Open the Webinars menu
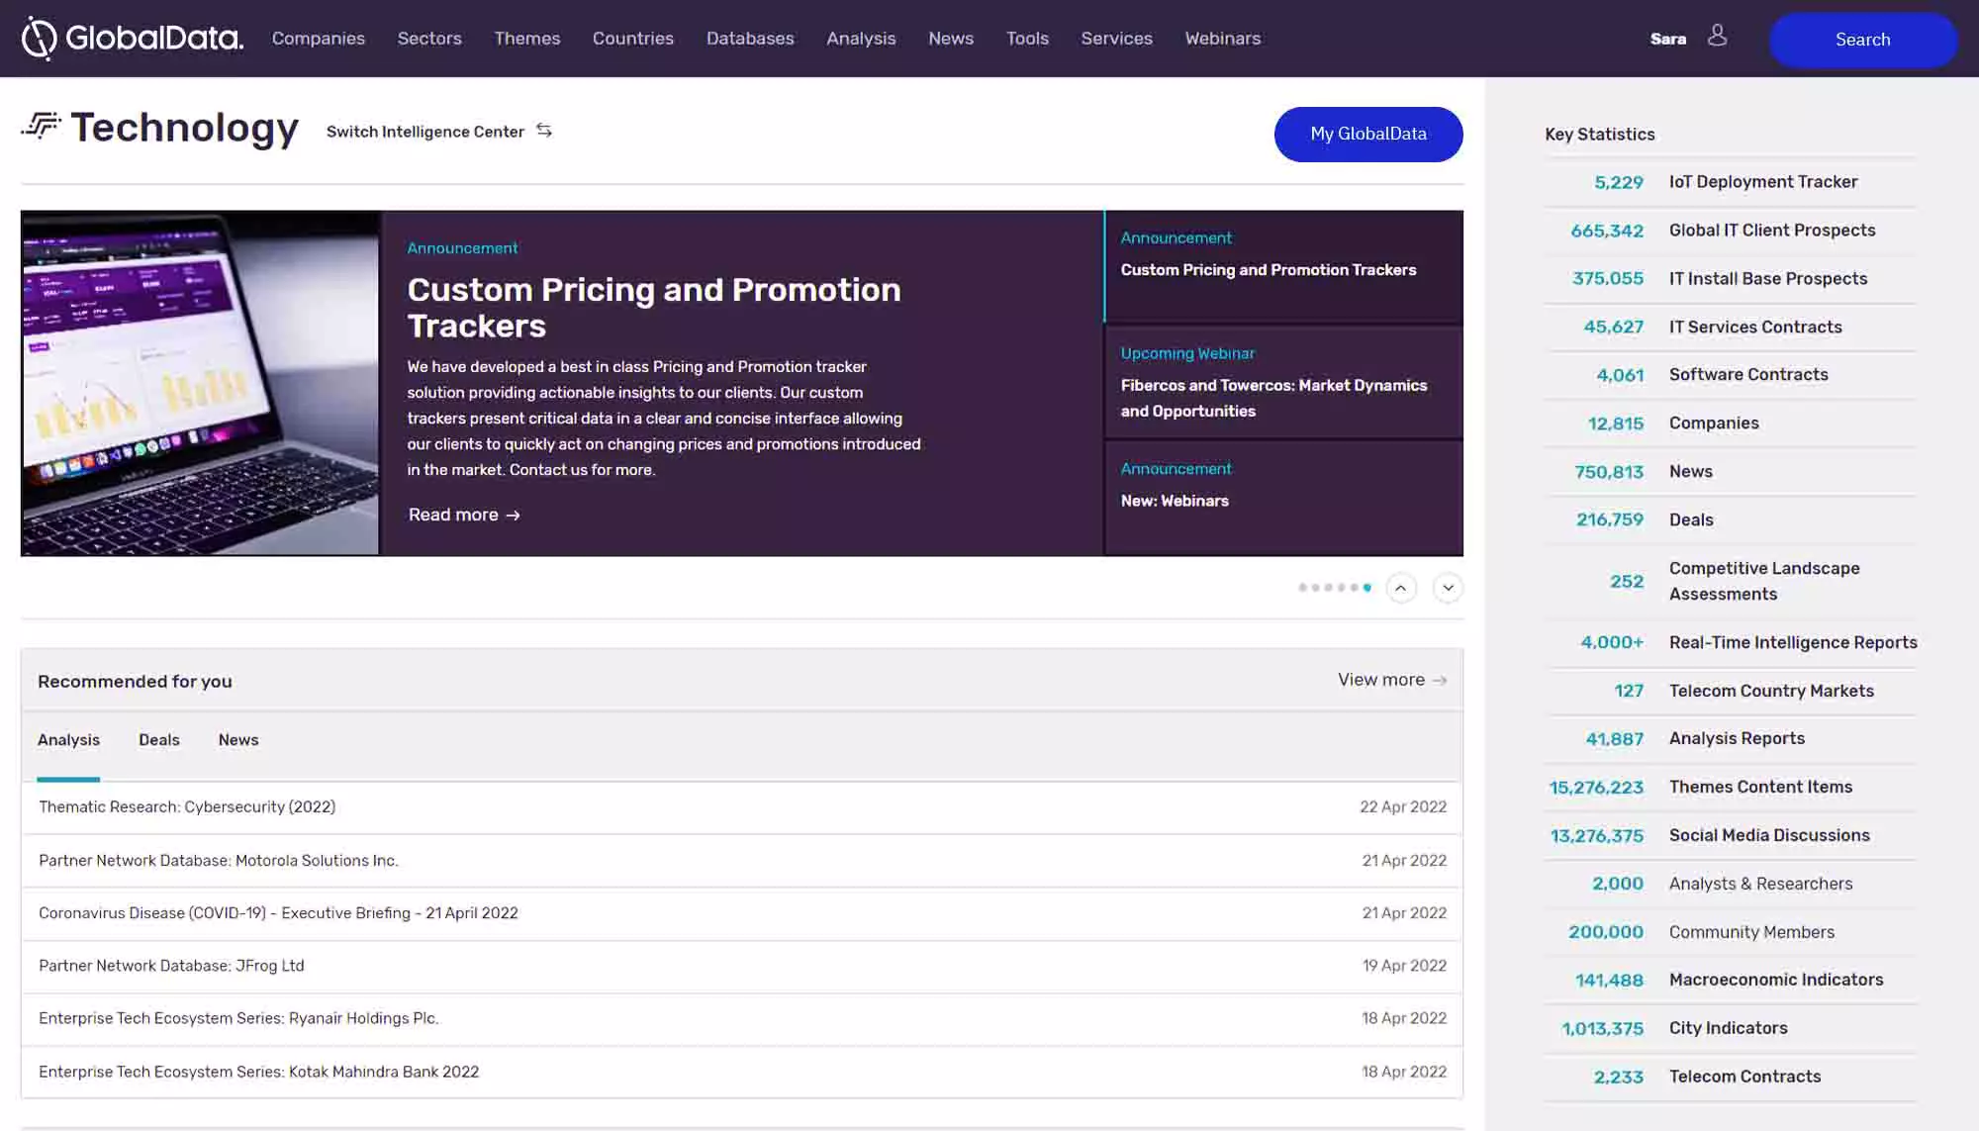 (x=1223, y=39)
